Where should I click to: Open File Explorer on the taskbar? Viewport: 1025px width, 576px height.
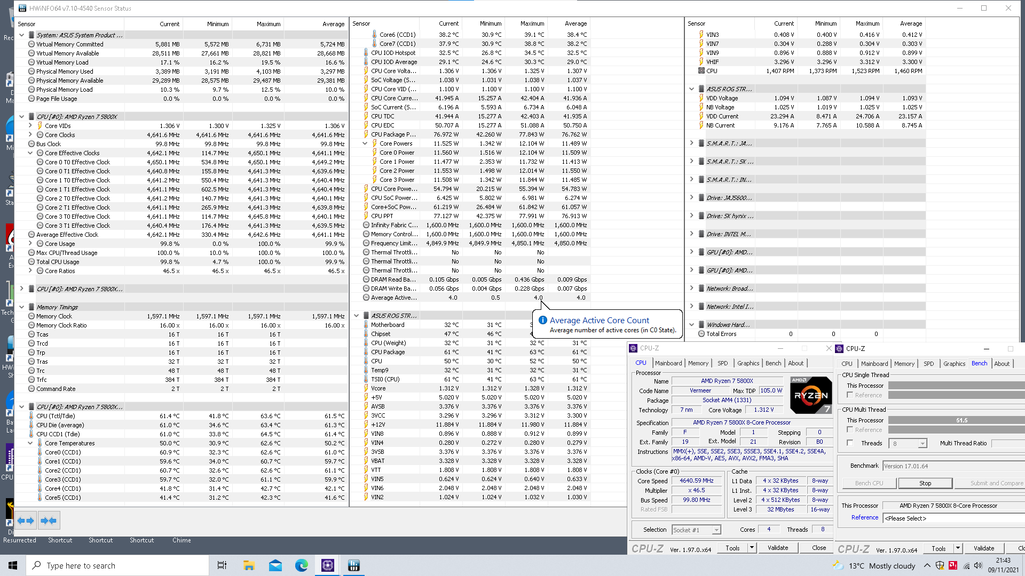coord(249,565)
